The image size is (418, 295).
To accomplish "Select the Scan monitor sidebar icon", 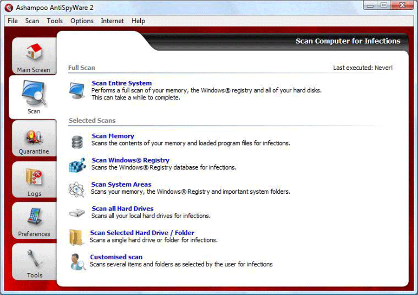I will click(x=33, y=93).
